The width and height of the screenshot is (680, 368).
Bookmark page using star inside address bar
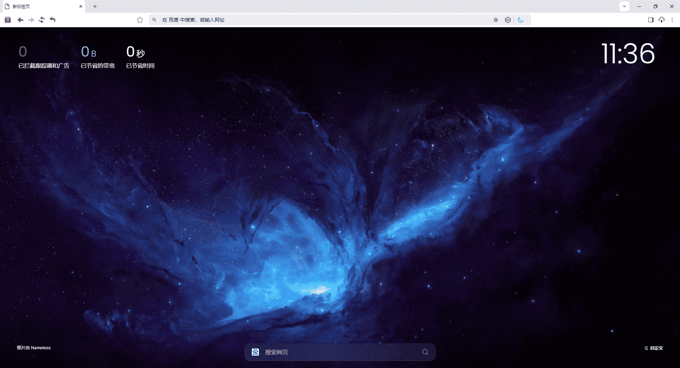496,20
